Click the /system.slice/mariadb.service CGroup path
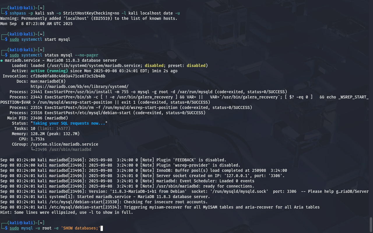 (64, 144)
